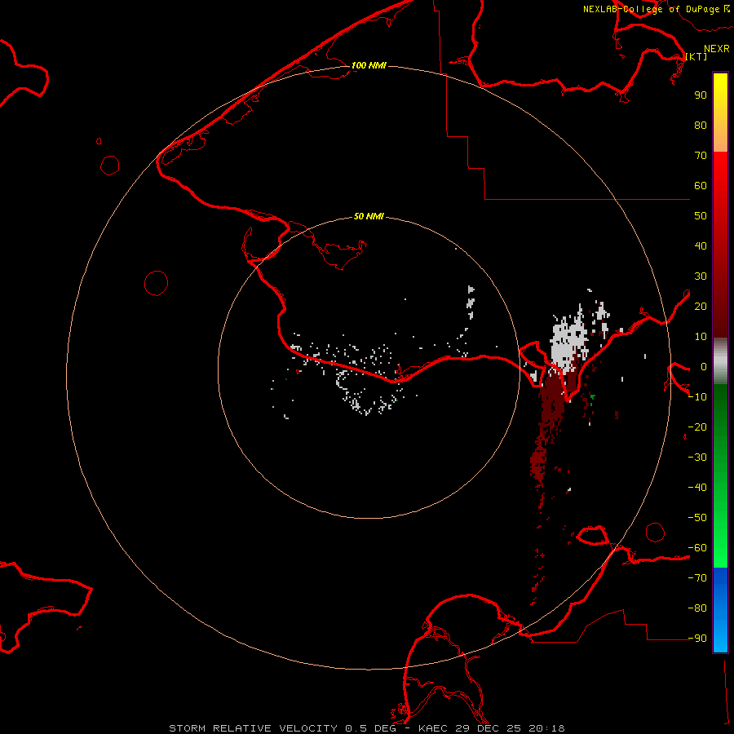Select the positive "20" scale value
This screenshot has width=734, height=734.
[x=701, y=306]
